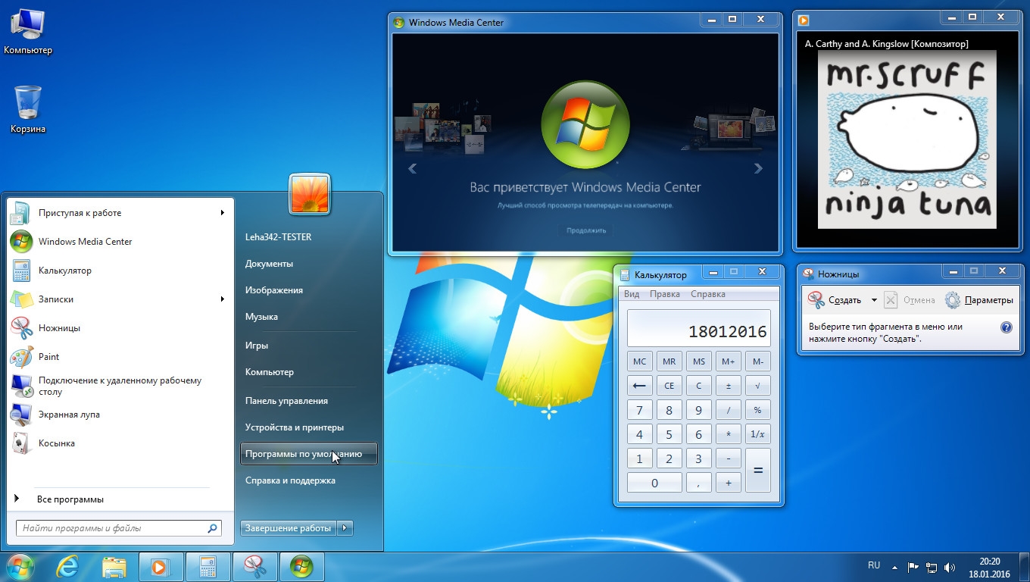Image resolution: width=1030 pixels, height=582 pixels.
Task: Open the Создать dropdown arrow in Ножницы
Action: click(x=873, y=300)
